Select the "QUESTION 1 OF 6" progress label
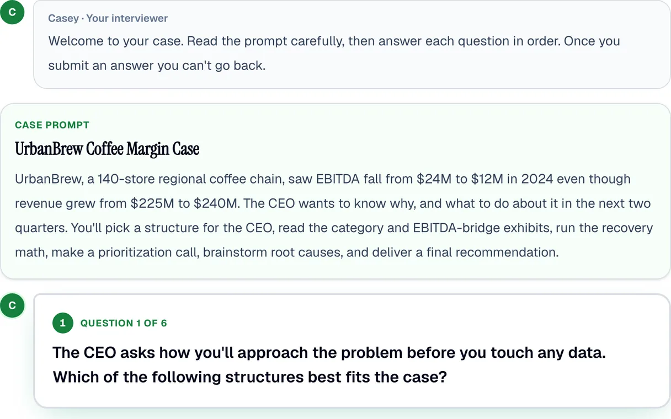The height and width of the screenshot is (419, 671). (x=124, y=323)
